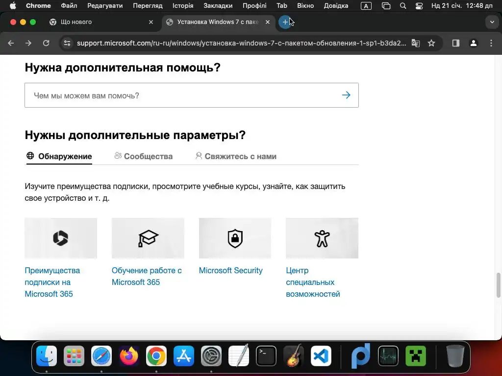Open Google Chrome from the dock
The width and height of the screenshot is (502, 376).
tap(156, 356)
